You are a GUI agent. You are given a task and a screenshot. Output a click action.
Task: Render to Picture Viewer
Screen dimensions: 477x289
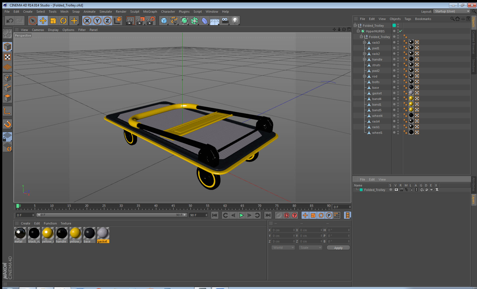(140, 21)
